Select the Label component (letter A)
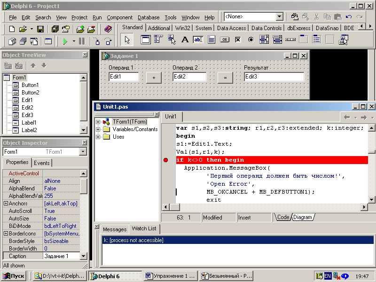Screen dimensions: 376x282 click(185, 39)
